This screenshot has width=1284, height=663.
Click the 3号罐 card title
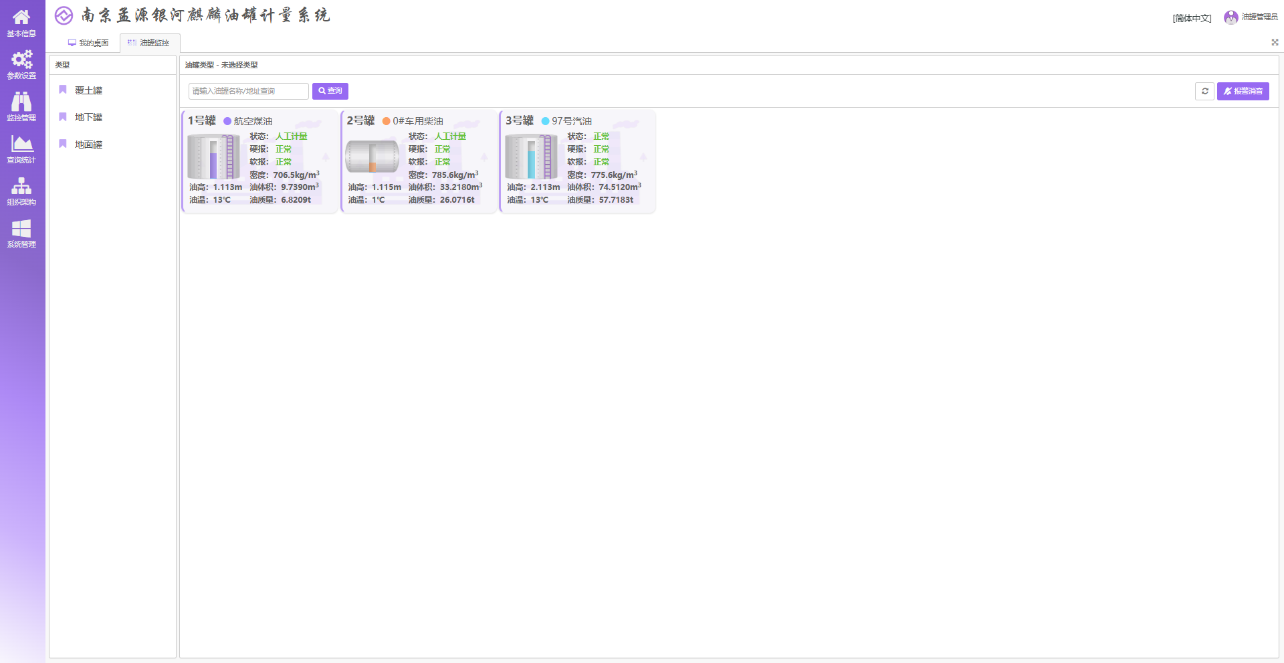click(x=520, y=120)
